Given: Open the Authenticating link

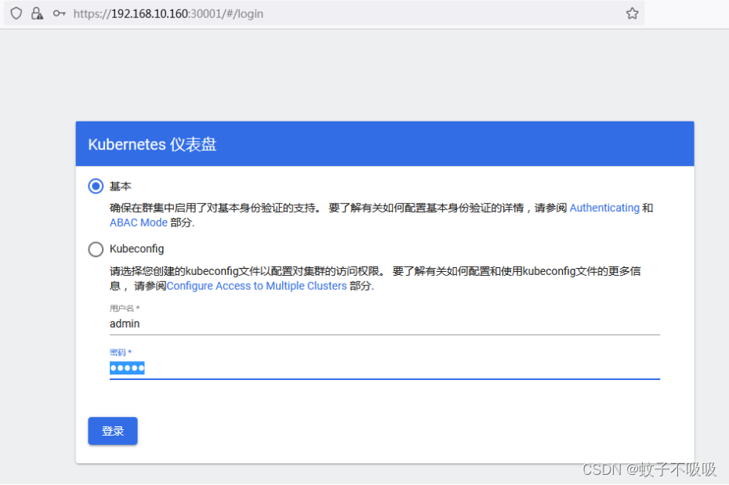Looking at the screenshot, I should pyautogui.click(x=604, y=208).
